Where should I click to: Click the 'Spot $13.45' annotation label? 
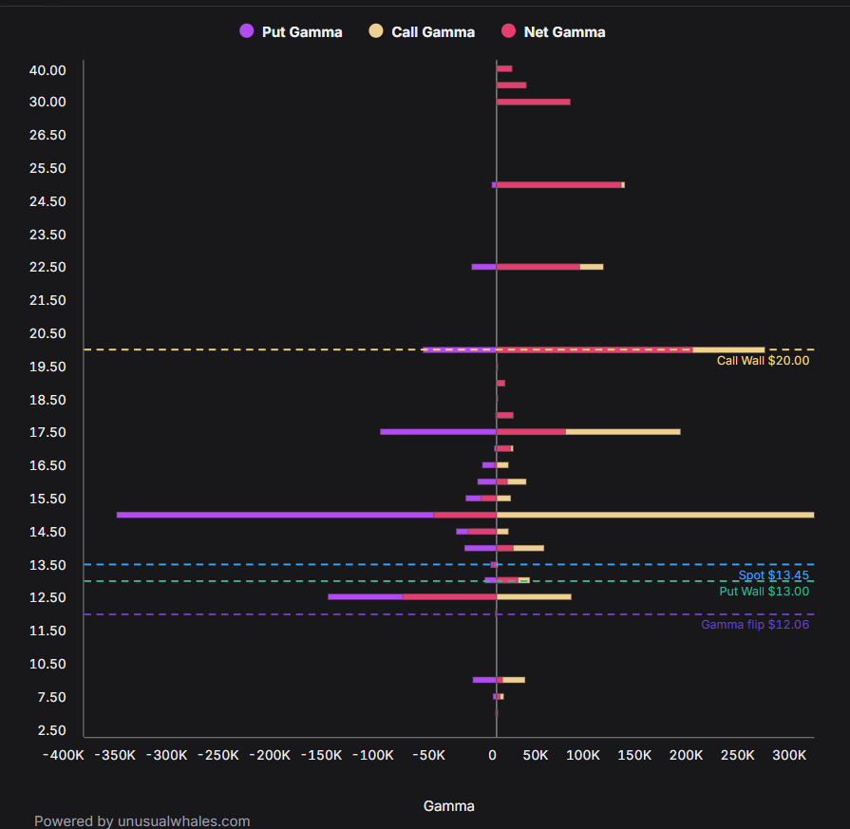click(774, 575)
